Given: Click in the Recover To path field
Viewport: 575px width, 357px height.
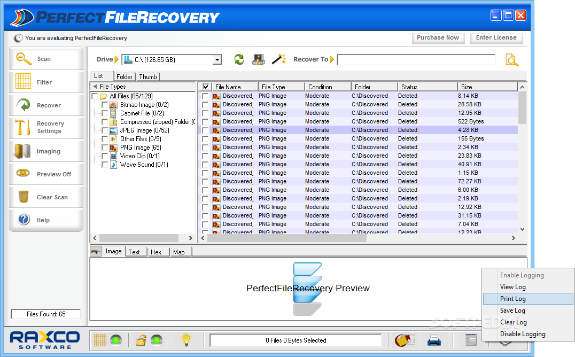Looking at the screenshot, I should (x=416, y=59).
